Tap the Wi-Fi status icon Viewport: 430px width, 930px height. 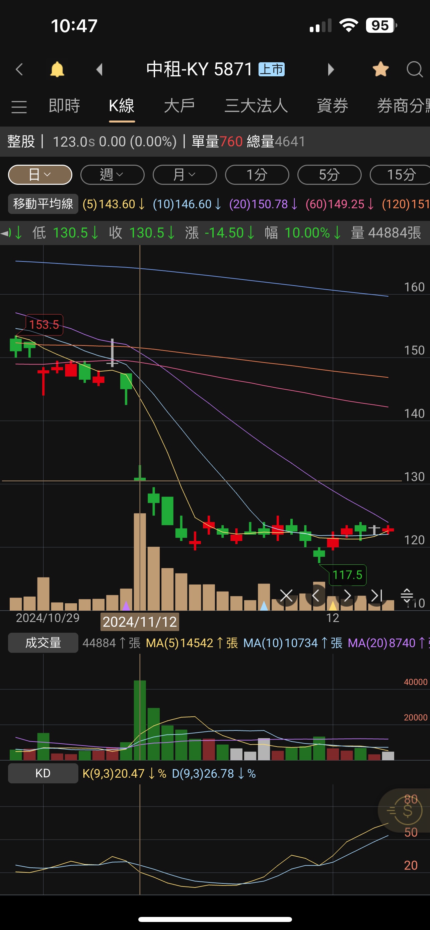tap(348, 26)
